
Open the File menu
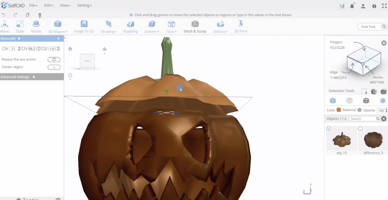(x=33, y=5)
